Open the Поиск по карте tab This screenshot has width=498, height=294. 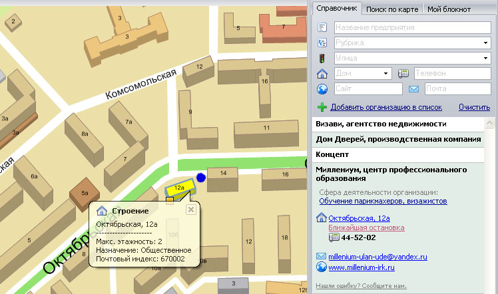tap(392, 9)
